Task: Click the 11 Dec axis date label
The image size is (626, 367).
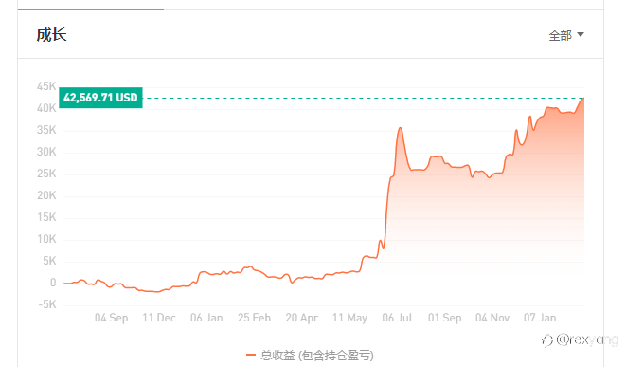Action: point(159,318)
